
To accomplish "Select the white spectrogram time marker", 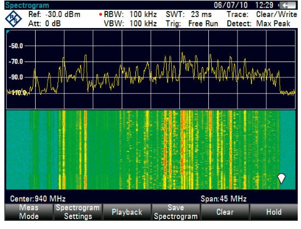I will [281, 178].
